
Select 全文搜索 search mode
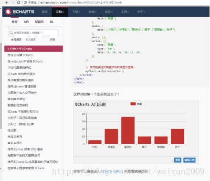click(31, 39)
